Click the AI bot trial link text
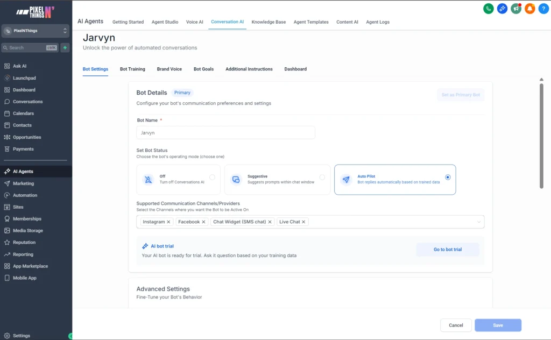 [162, 246]
